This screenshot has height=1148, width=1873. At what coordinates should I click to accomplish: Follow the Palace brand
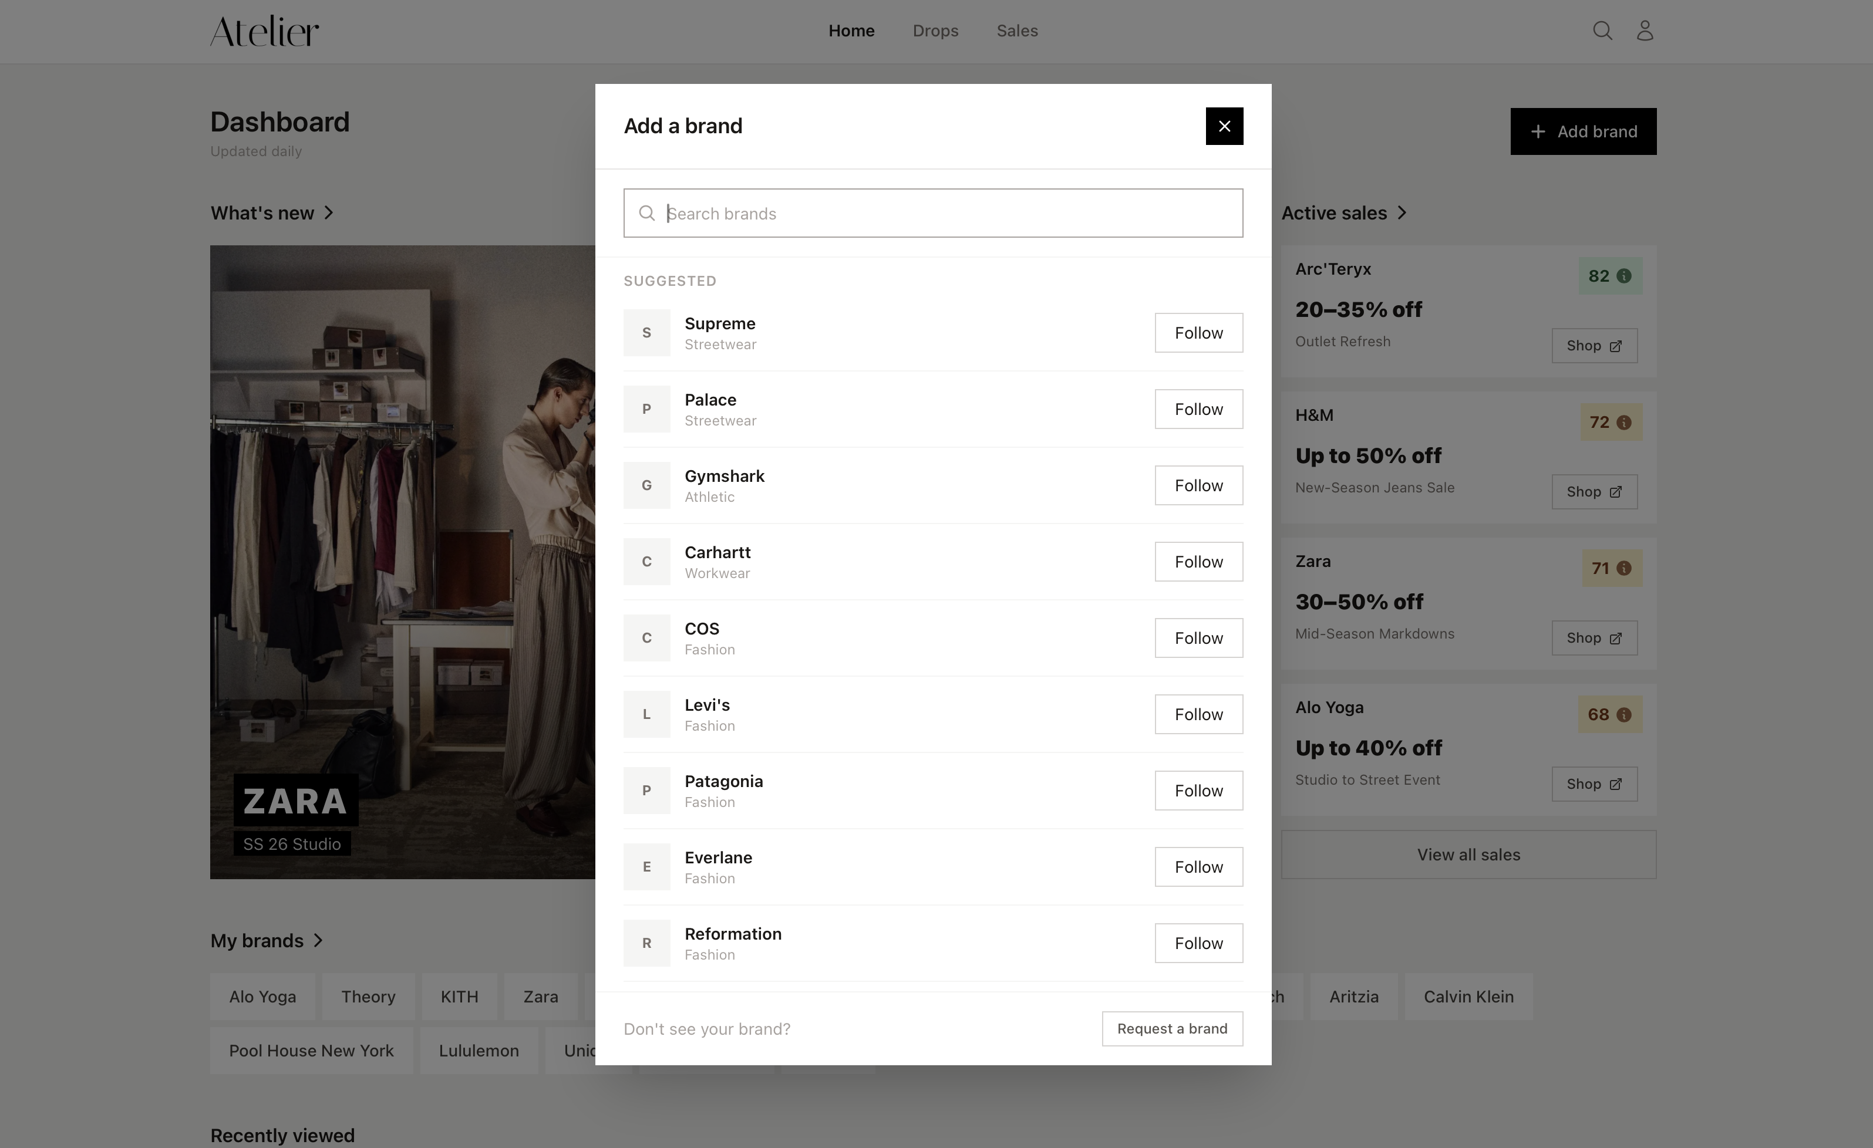(1199, 410)
